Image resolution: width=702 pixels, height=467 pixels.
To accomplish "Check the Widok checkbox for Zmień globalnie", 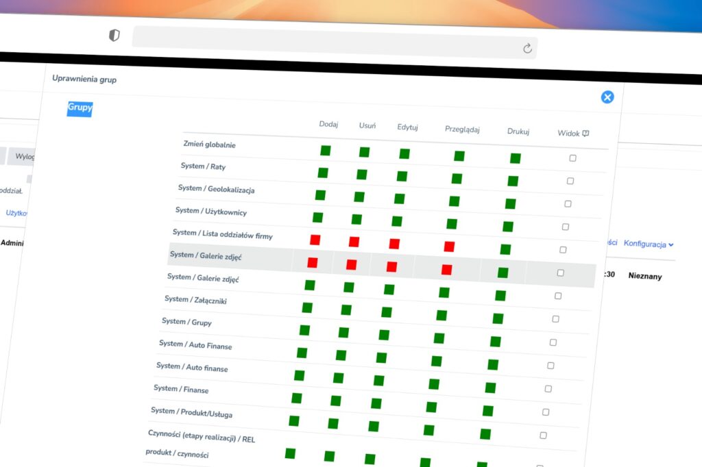I will pyautogui.click(x=572, y=158).
